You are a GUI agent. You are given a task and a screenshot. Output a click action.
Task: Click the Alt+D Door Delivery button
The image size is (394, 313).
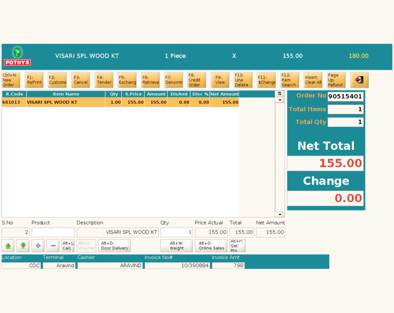tap(114, 246)
